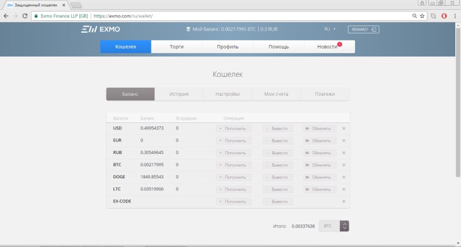Click Обменять for the LTC row
The image size is (461, 247).
click(x=320, y=189)
